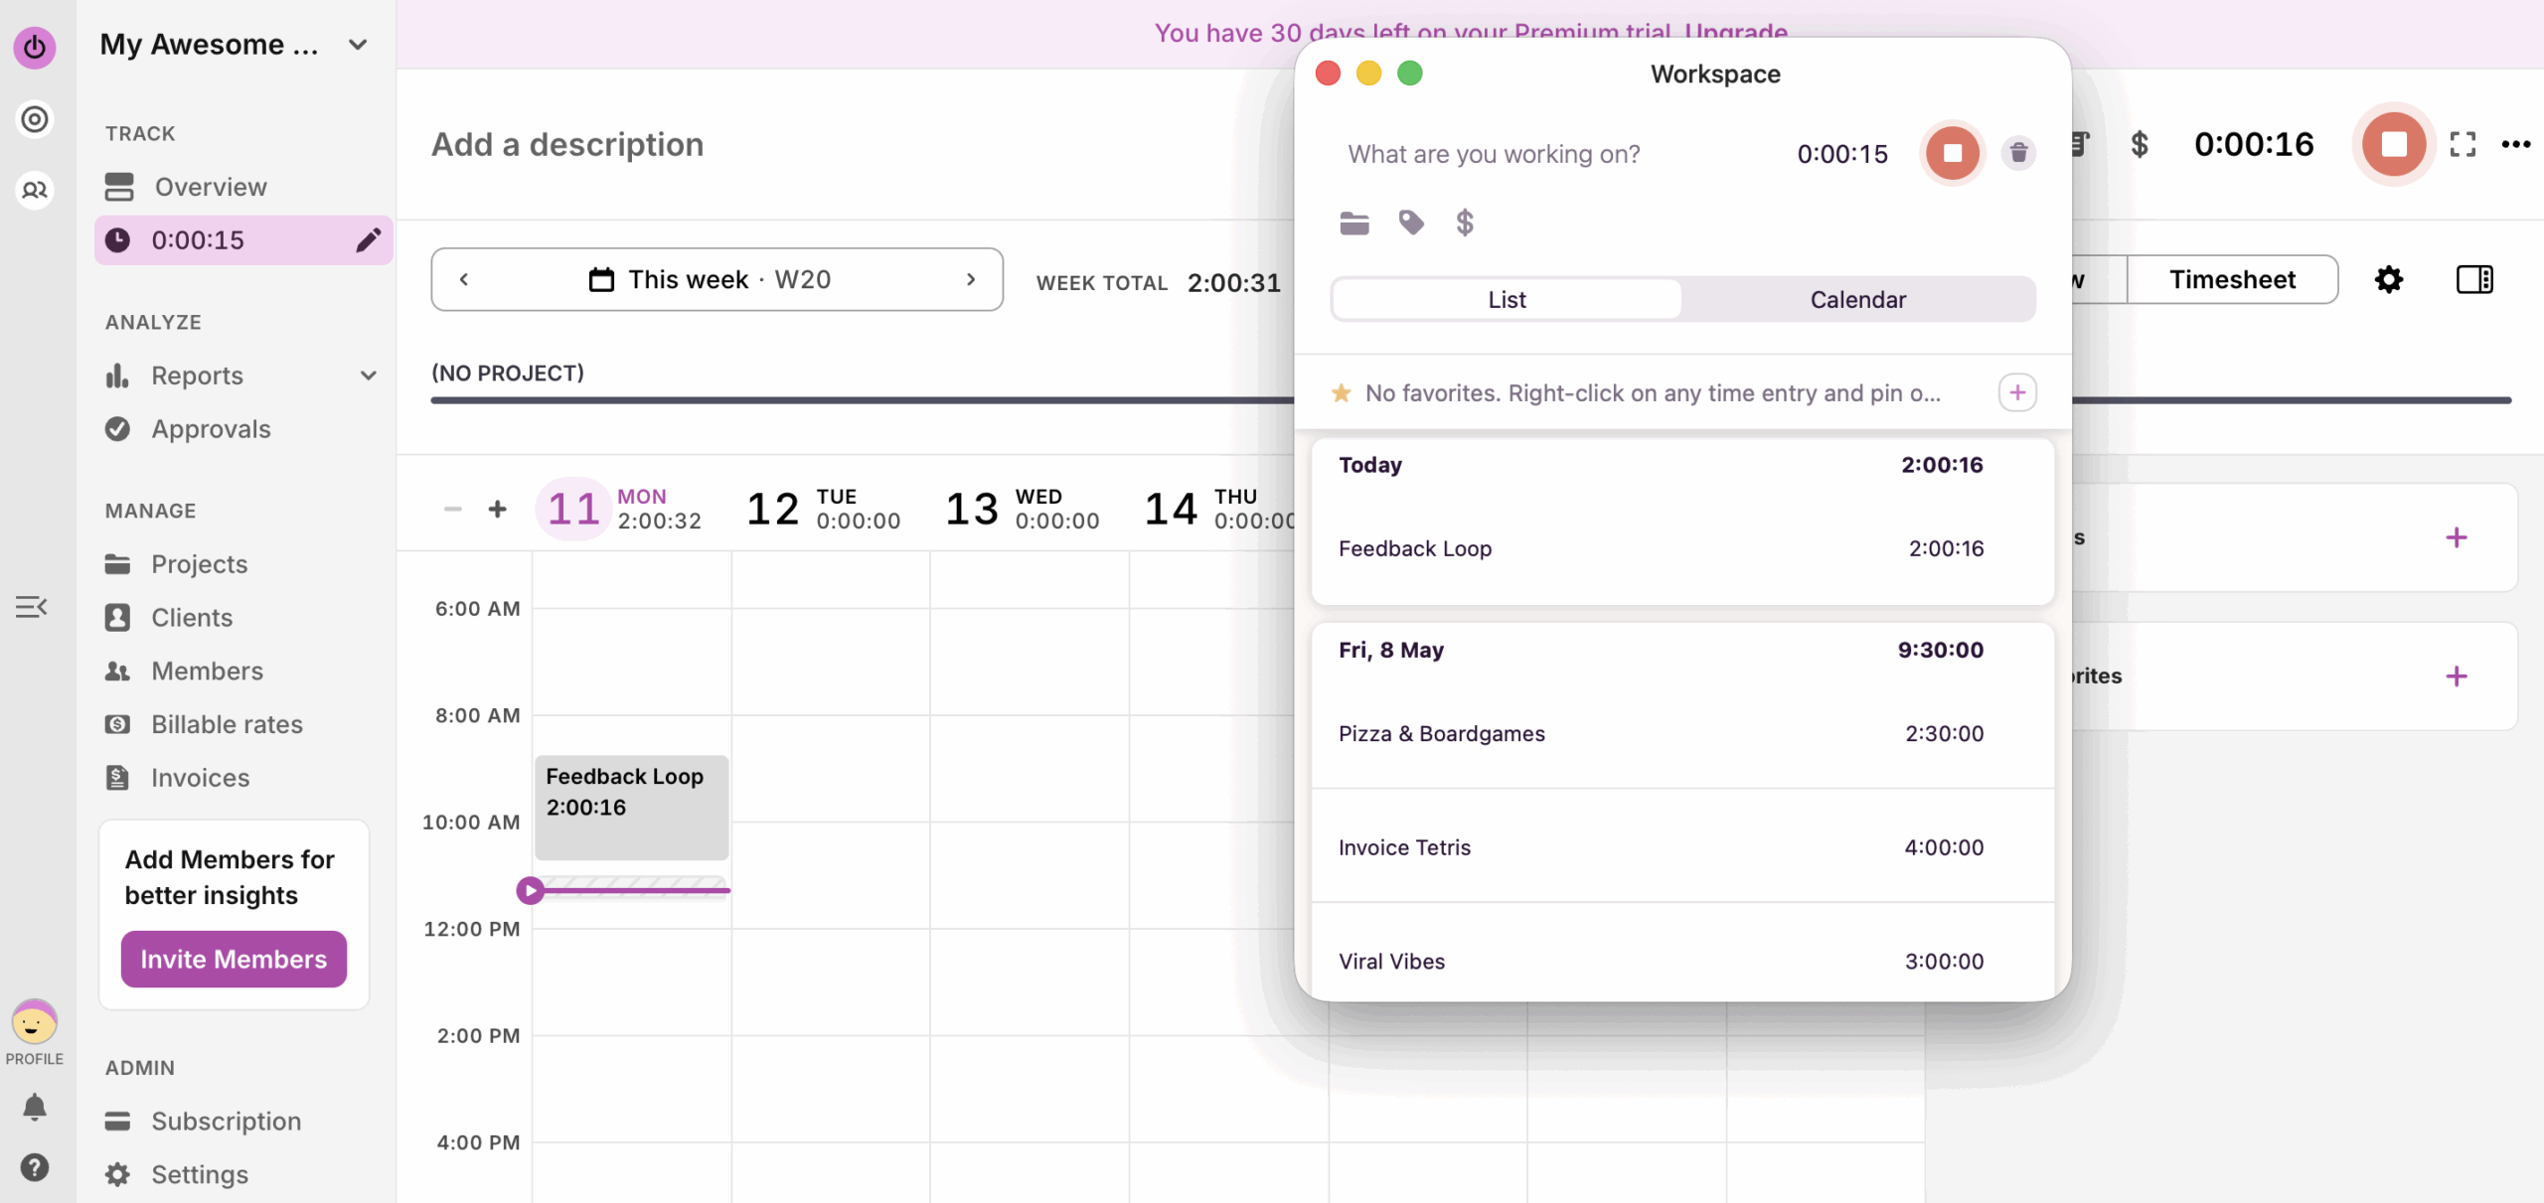Expand the Reports submenu chevron
This screenshot has height=1203, width=2544.
click(369, 376)
